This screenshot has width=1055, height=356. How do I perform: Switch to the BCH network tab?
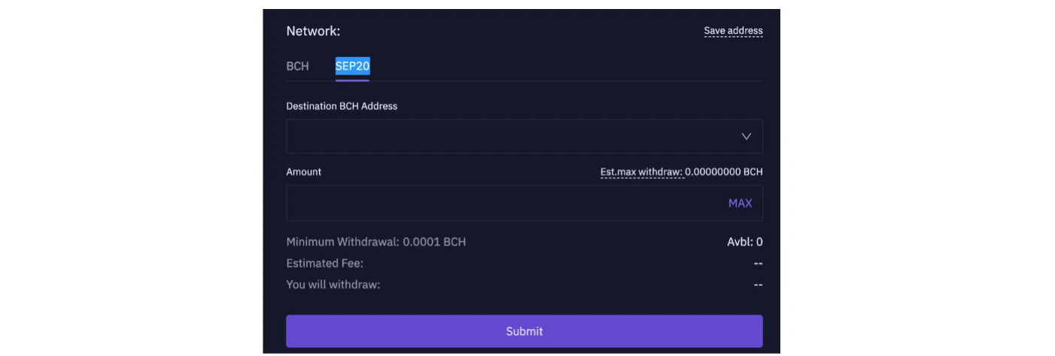[x=297, y=66]
